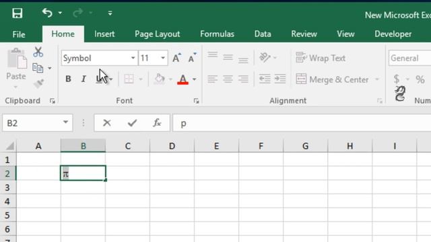Image resolution: width=431 pixels, height=242 pixels.
Task: Click the Wrap Text button
Action: coord(321,58)
